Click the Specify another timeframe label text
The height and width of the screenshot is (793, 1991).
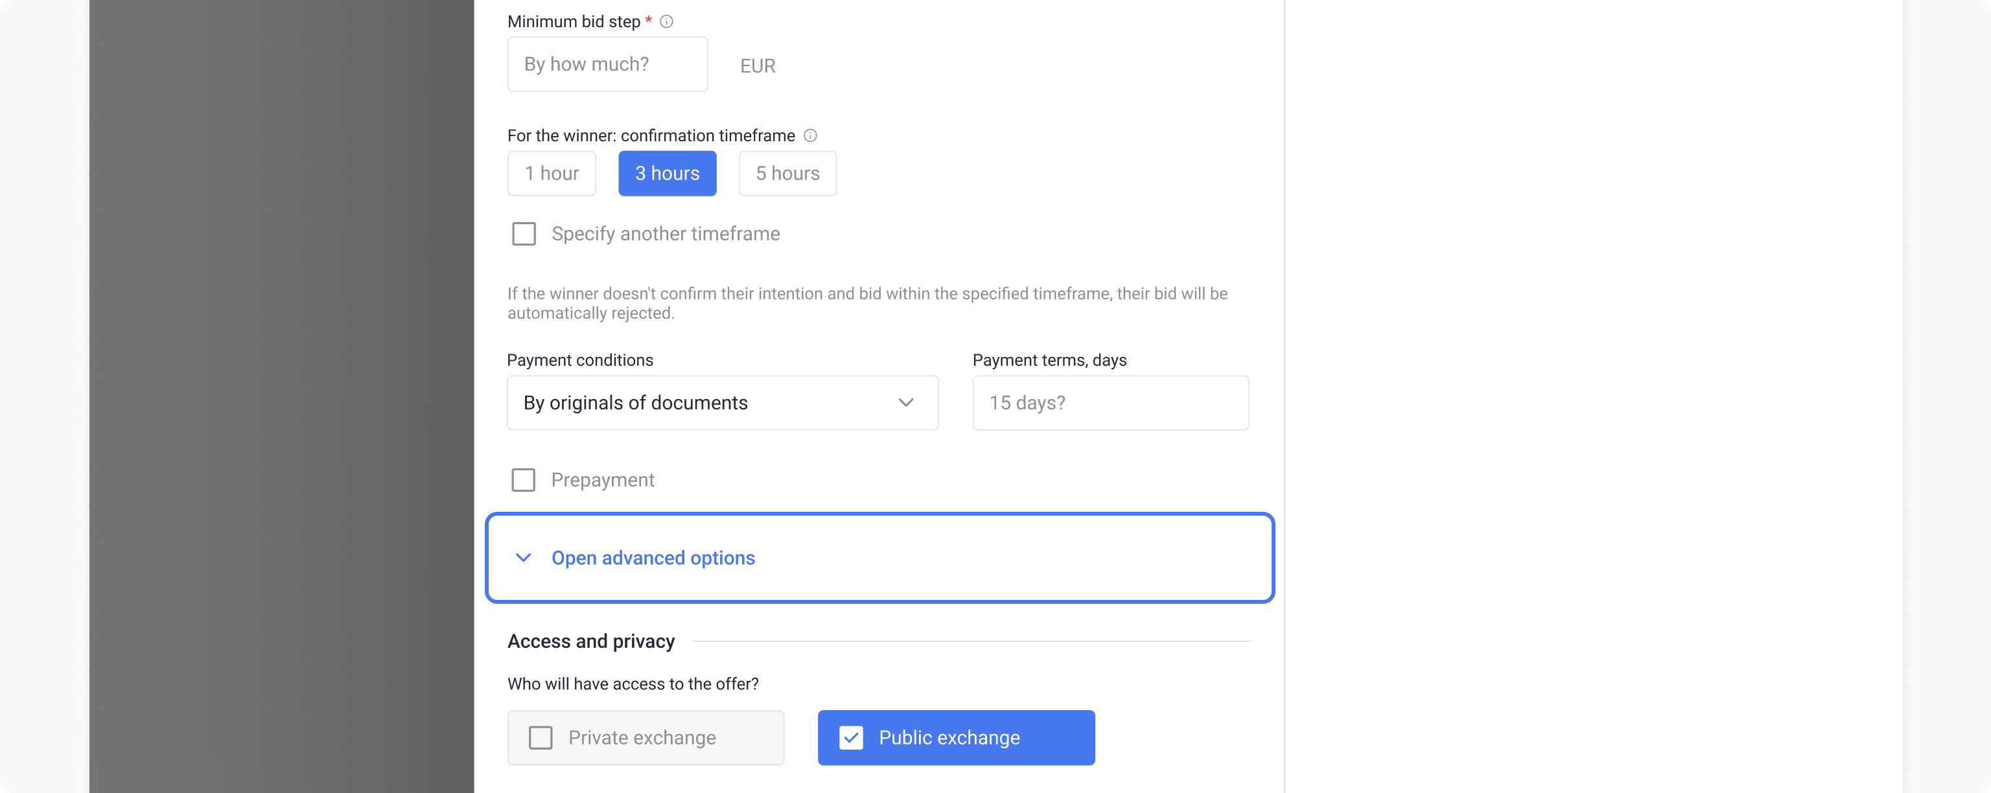666,234
